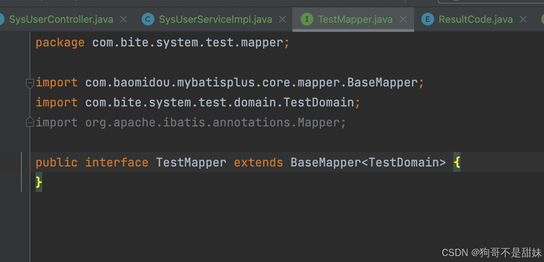Close the SysUserController.java tab
The width and height of the screenshot is (544, 262).
[124, 20]
